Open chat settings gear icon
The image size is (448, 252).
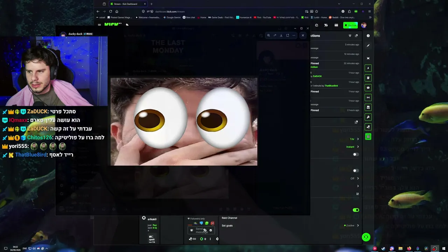[x=217, y=239]
